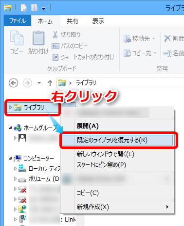Select ホームグループ in the navigation pane
This screenshot has height=226, width=184.
point(41,128)
